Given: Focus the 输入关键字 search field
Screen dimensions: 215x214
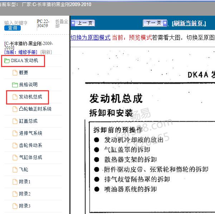Looking at the screenshot, I should tap(16, 23).
